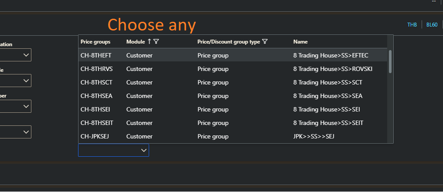Open the third left-side dropdown chevron
Screen dimensions: 443x192
pos(26,106)
